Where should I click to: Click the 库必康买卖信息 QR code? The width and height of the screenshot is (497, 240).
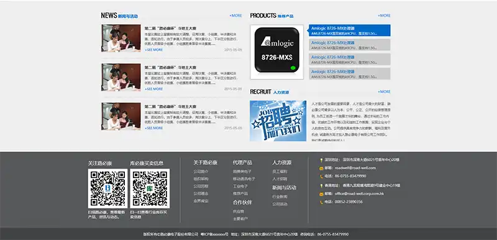[x=150, y=189]
